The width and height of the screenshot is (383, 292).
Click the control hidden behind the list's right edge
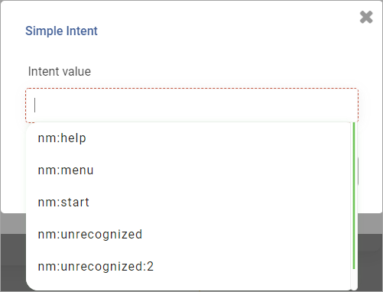(x=358, y=171)
